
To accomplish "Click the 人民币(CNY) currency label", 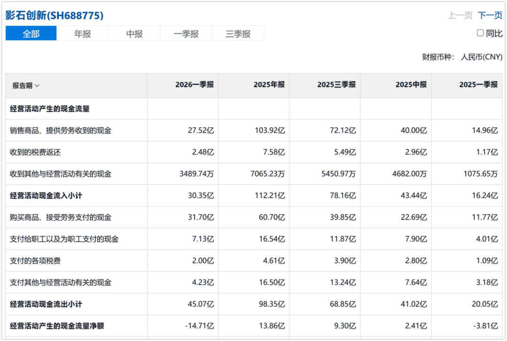I will (x=482, y=57).
